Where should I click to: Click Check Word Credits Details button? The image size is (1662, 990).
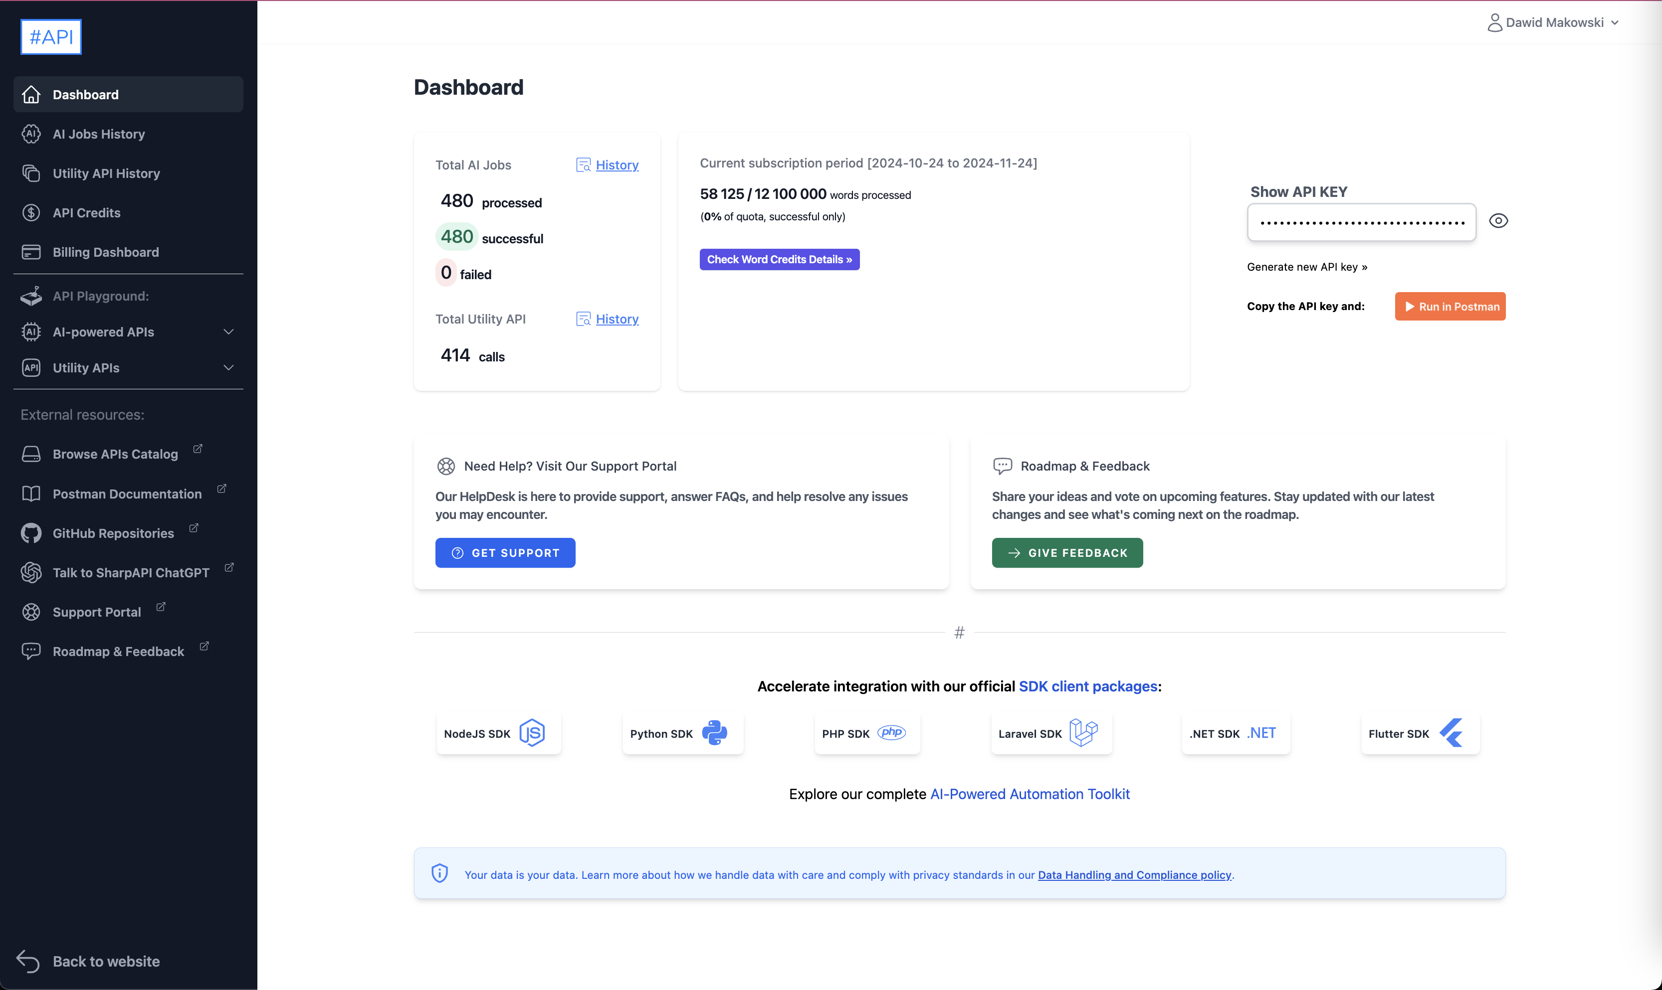click(x=779, y=260)
